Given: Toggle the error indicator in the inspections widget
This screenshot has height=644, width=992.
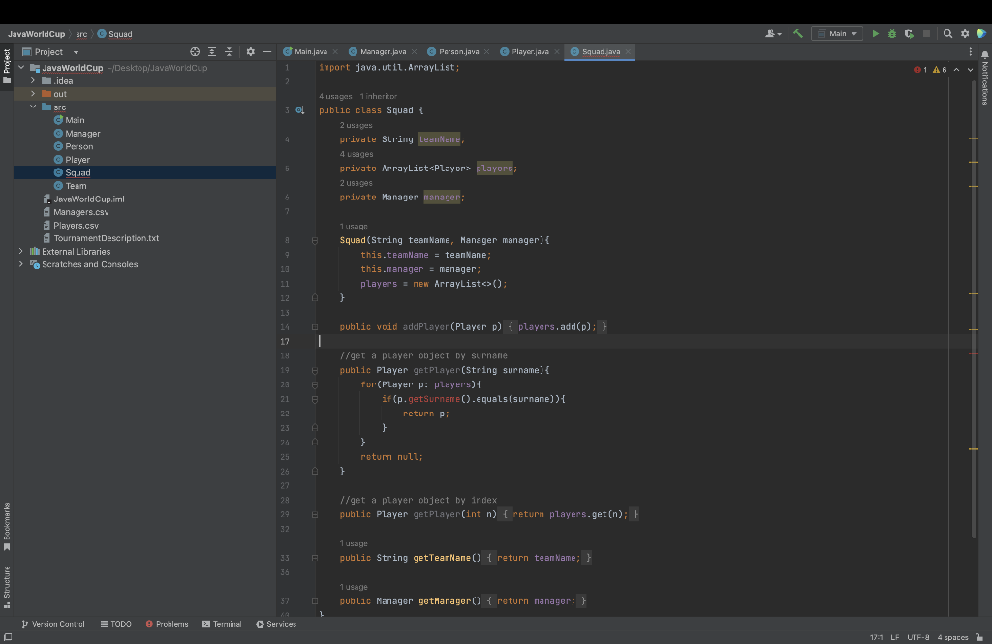Looking at the screenshot, I should pos(918,69).
